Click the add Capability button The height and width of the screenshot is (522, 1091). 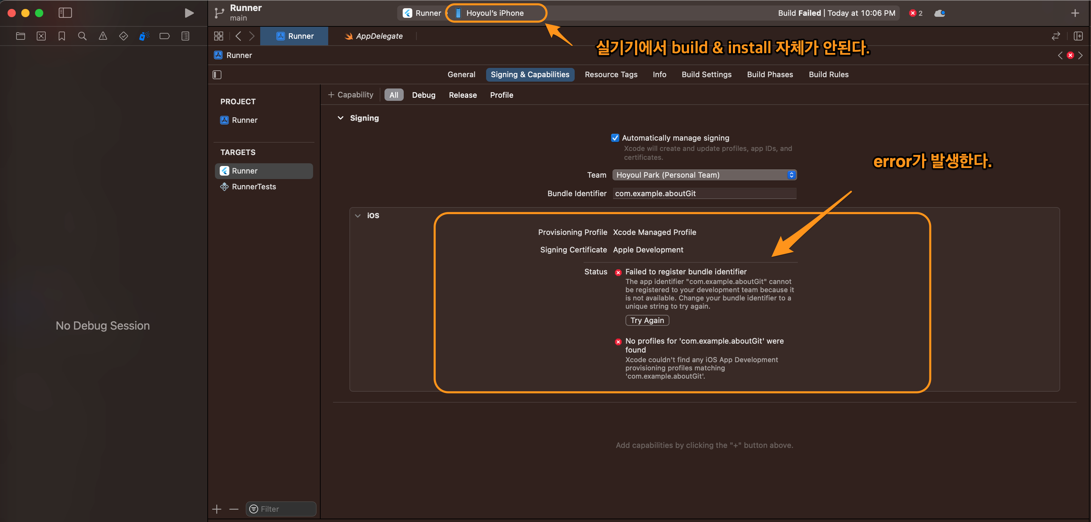click(x=351, y=95)
